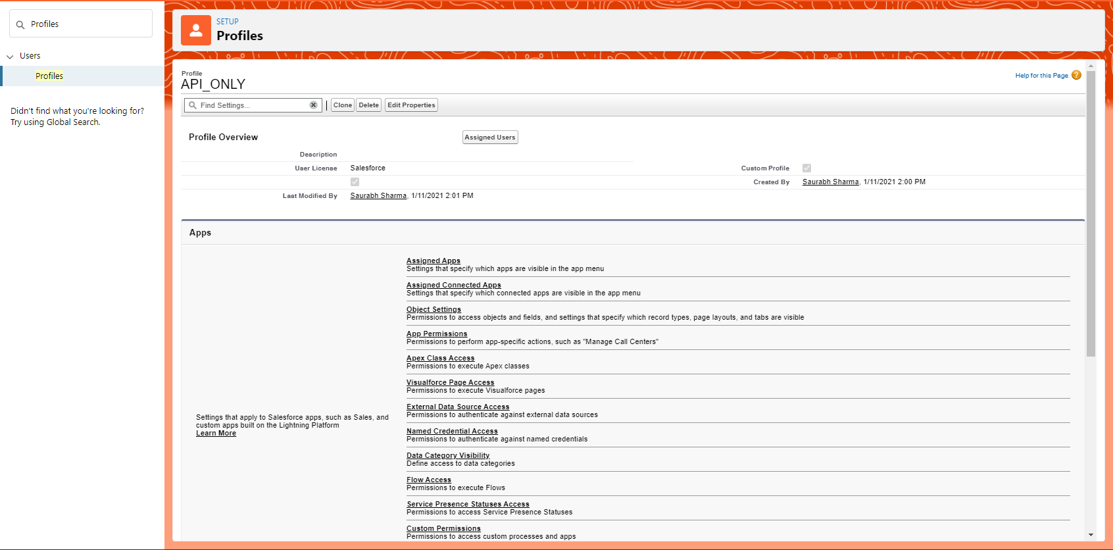Screen dimensions: 1113x550
Task: Open the Object Settings link
Action: point(433,309)
